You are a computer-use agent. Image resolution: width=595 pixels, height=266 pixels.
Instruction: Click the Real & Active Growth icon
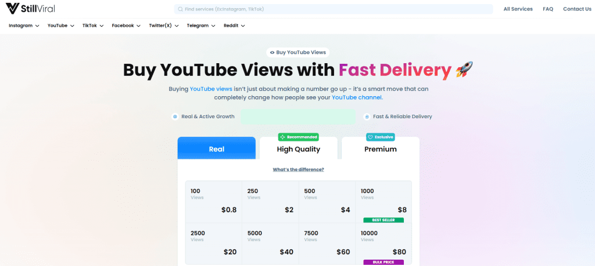point(175,116)
